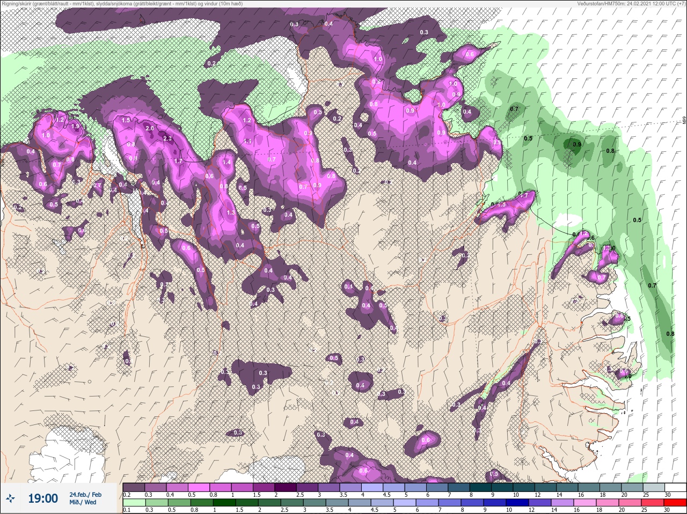
Task: Select the darkest purple 2 snow legend swatch
Action: click(x=286, y=487)
